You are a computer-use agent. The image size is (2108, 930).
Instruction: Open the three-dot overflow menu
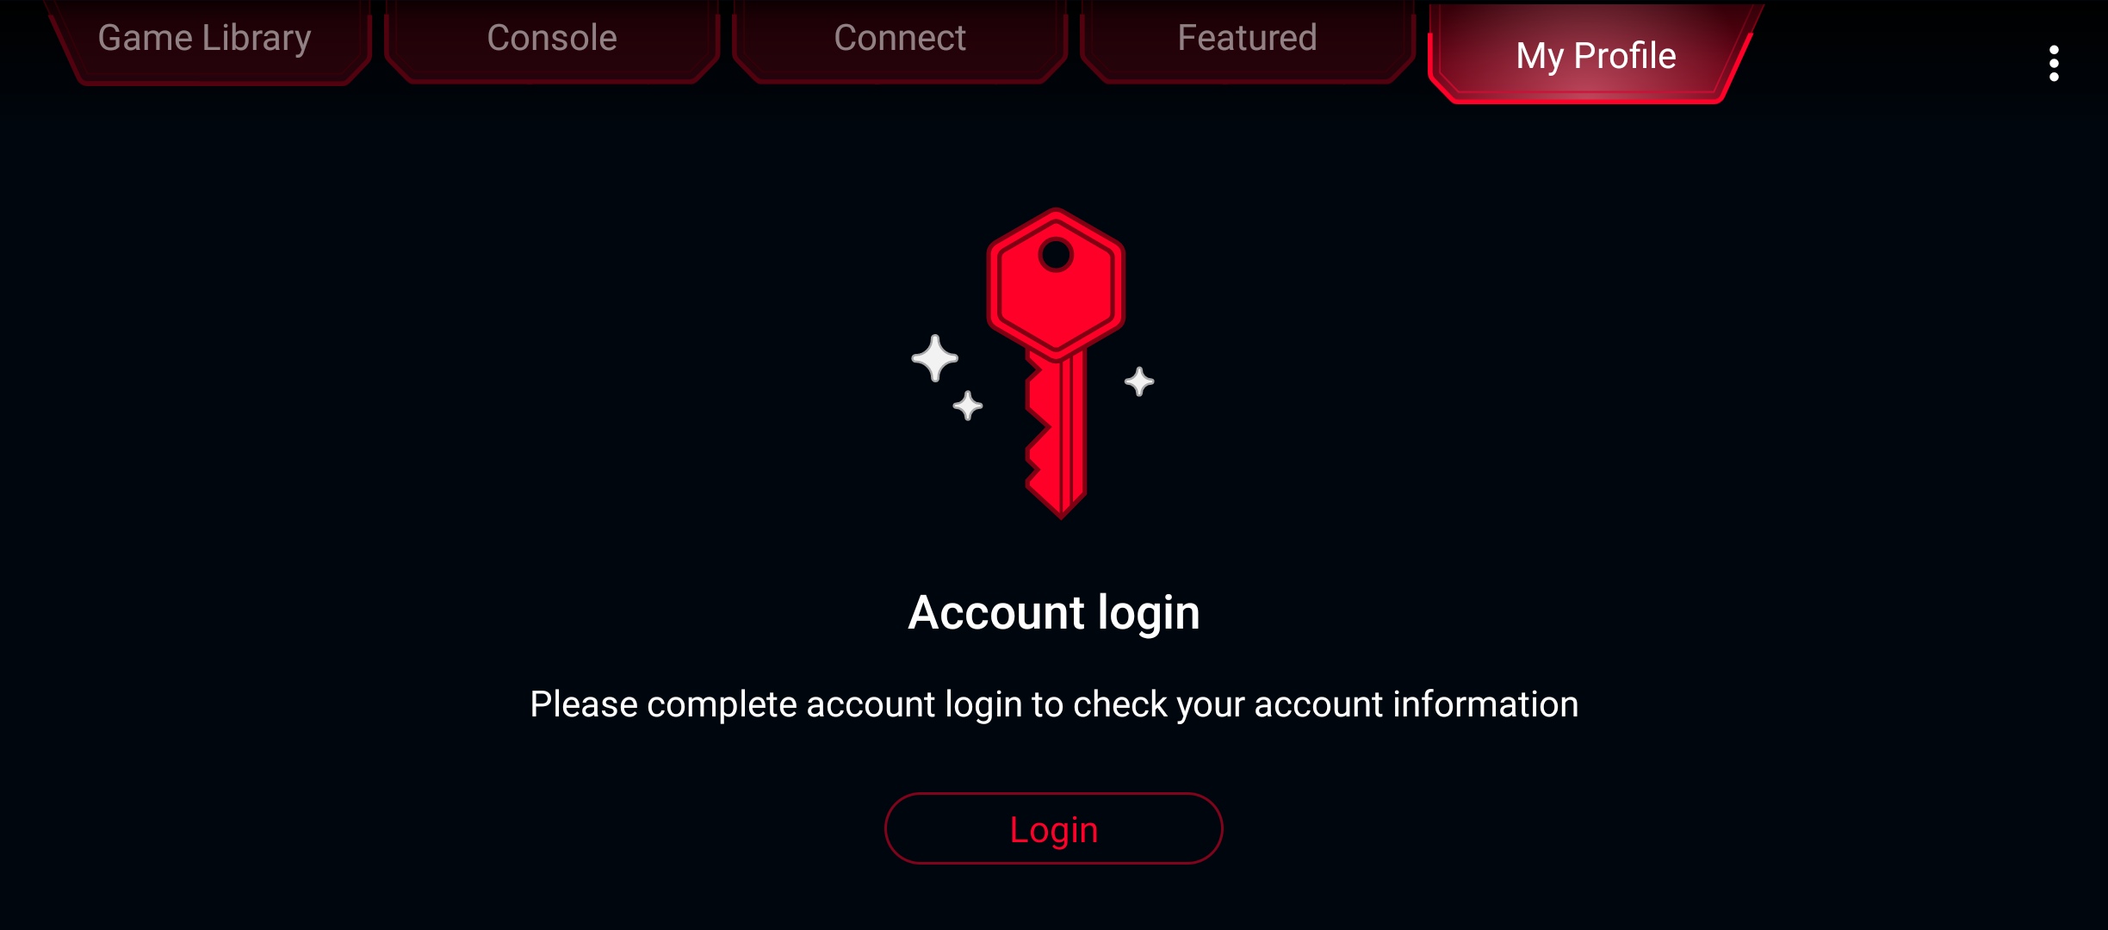click(2054, 64)
